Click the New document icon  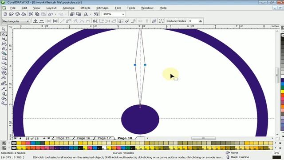point(5,14)
